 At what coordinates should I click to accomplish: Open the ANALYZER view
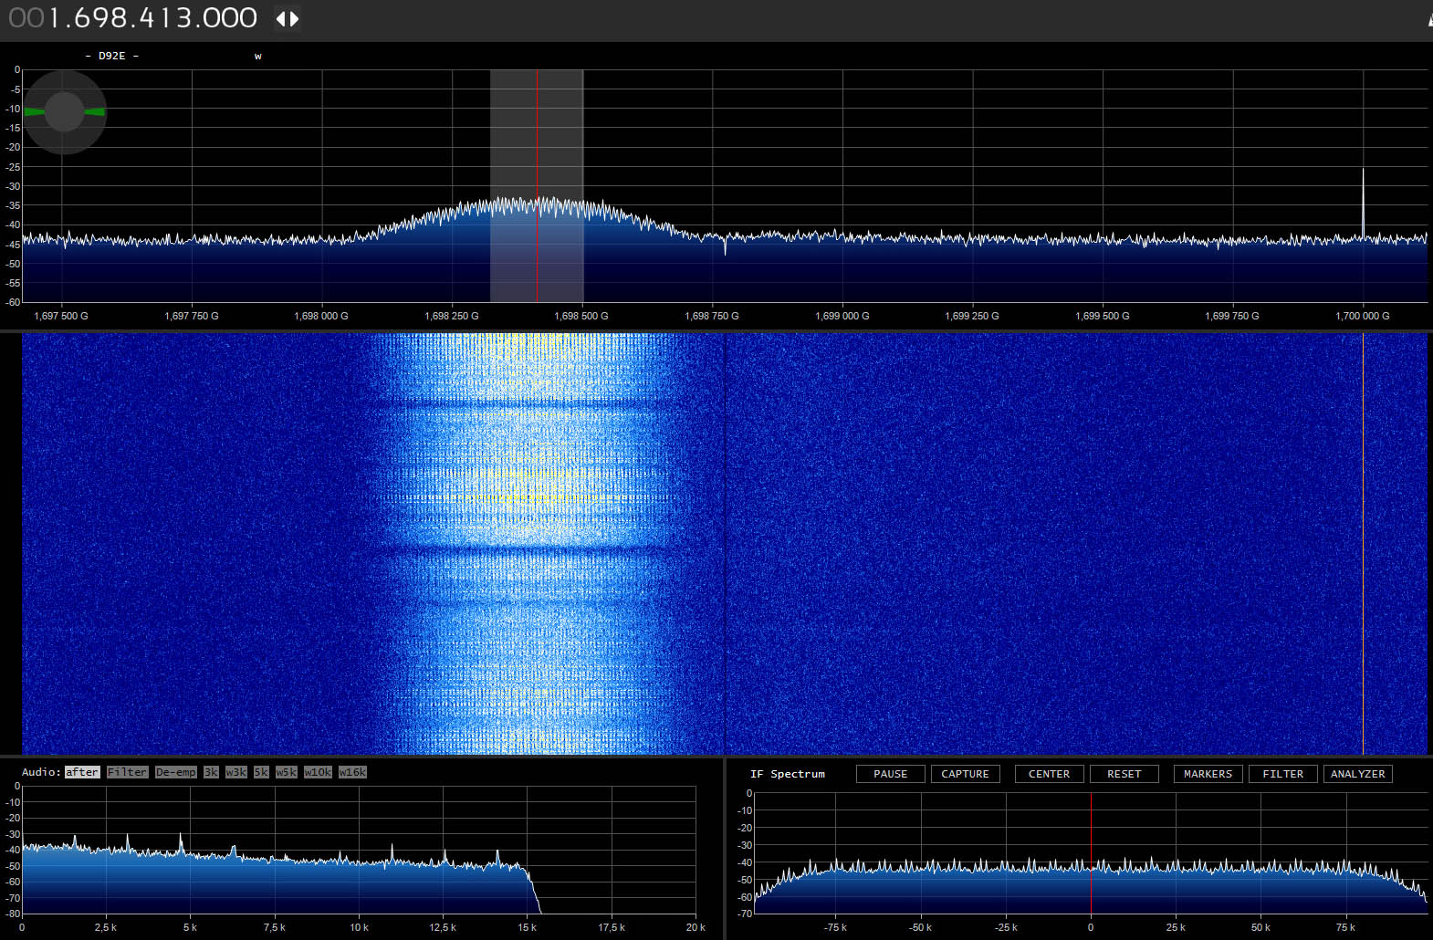pos(1357,774)
